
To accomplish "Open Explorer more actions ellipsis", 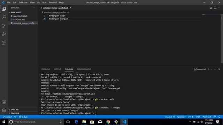I will click(x=34, y=8).
